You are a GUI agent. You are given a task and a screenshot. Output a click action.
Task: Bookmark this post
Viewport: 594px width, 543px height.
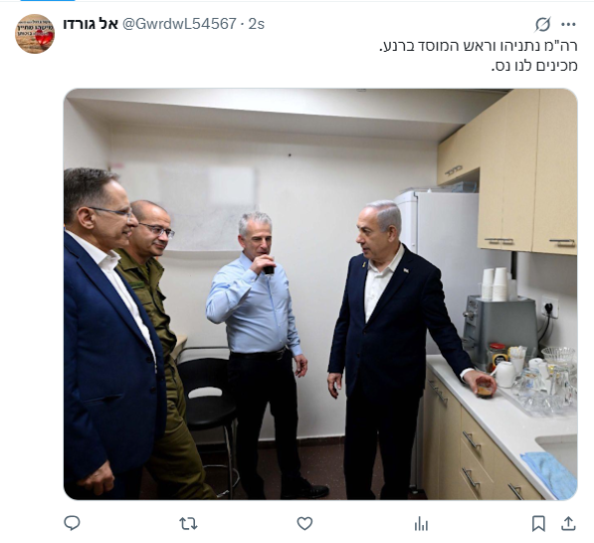pos(538,524)
